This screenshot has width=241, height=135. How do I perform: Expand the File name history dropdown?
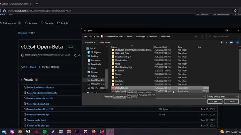tap(204, 97)
